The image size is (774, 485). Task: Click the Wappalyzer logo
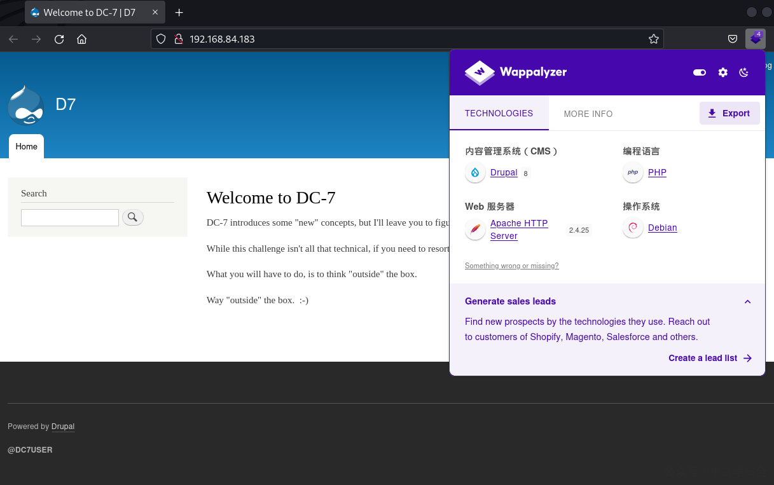pyautogui.click(x=516, y=72)
